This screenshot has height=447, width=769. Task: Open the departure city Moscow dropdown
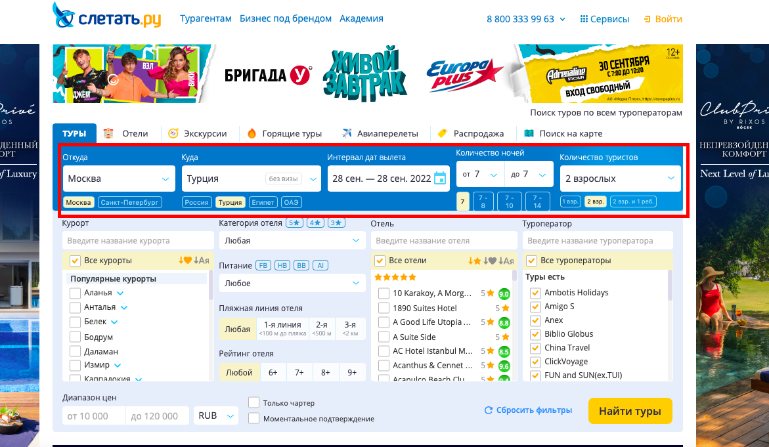[119, 179]
